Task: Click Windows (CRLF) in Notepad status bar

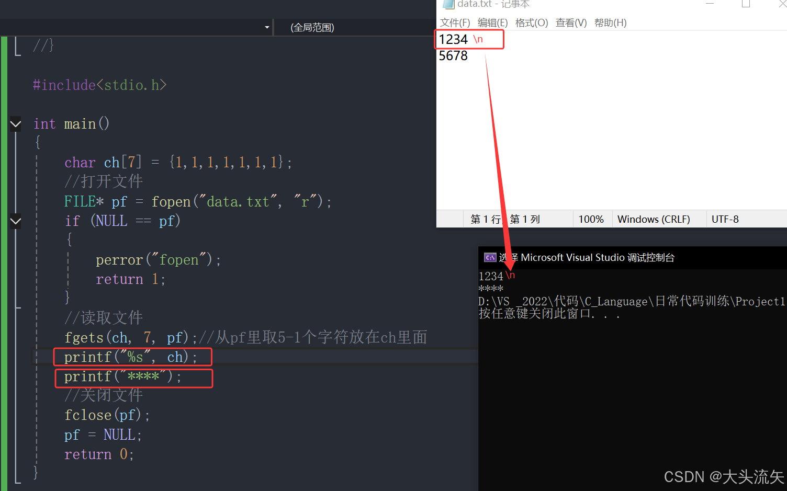Action: (x=654, y=219)
